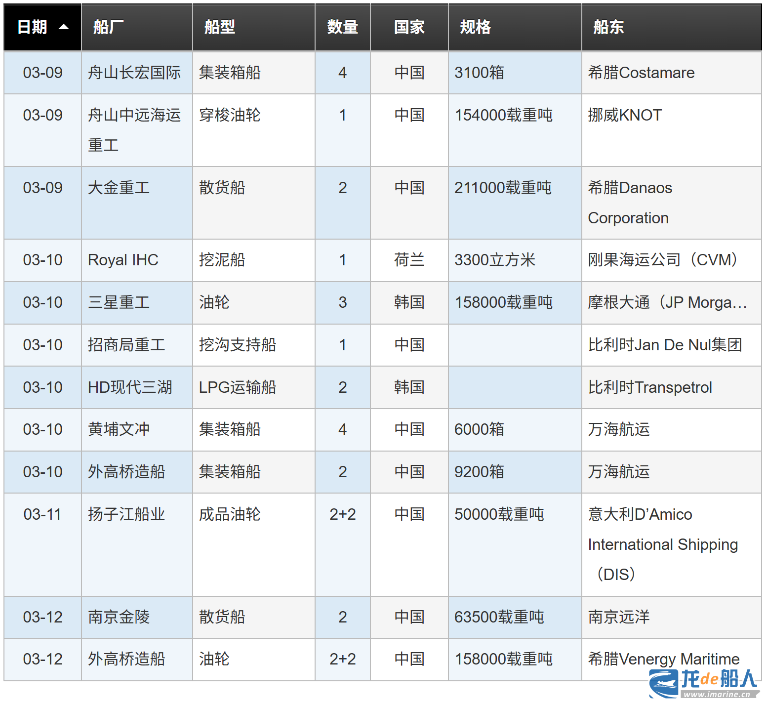Click the sort arrow in the 日期 header
The image size is (767, 705).
(64, 27)
